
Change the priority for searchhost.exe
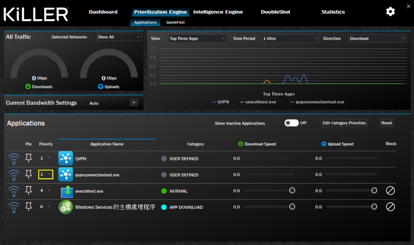pyautogui.click(x=46, y=190)
